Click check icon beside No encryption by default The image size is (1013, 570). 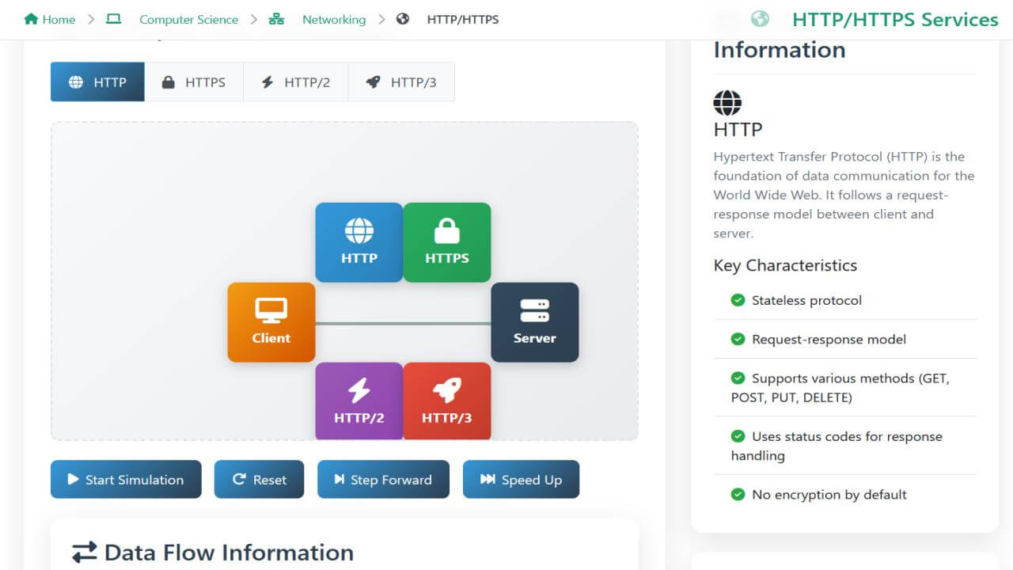[738, 494]
